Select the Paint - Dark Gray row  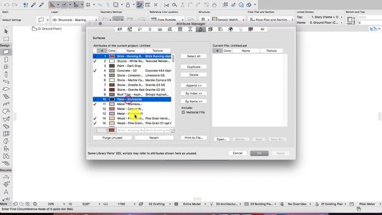pos(132,66)
